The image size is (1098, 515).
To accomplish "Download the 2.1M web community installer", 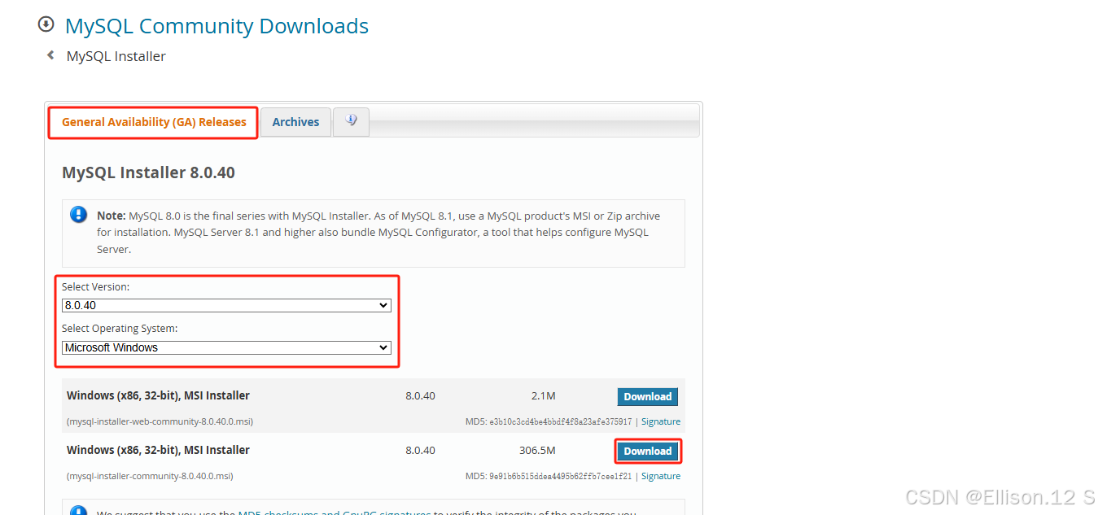I will tap(648, 396).
